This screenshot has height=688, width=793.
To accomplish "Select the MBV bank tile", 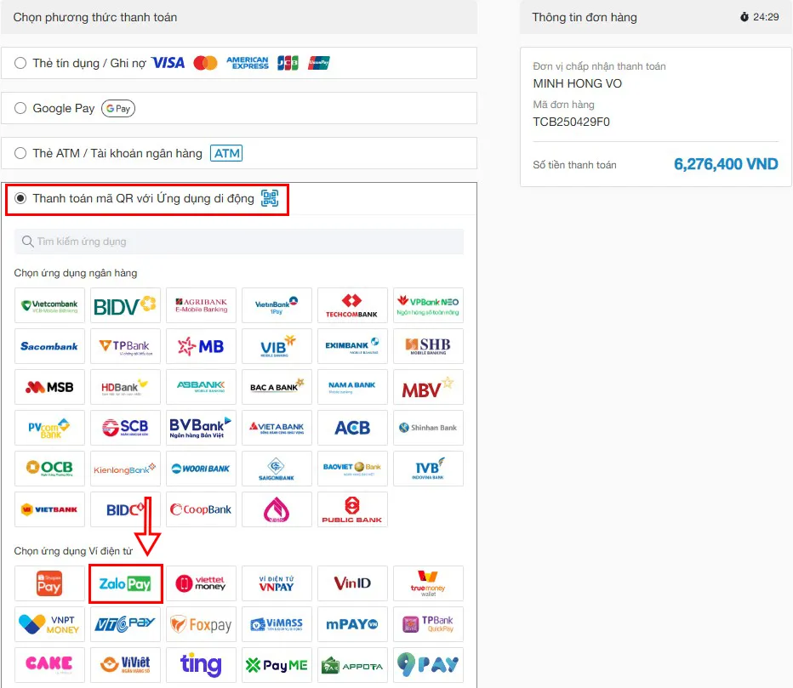I will pos(428,387).
